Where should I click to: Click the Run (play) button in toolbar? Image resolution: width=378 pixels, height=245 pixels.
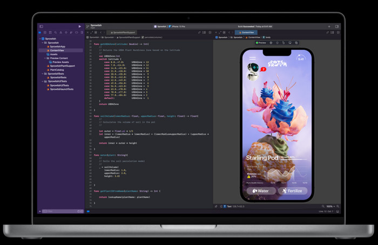(80, 26)
